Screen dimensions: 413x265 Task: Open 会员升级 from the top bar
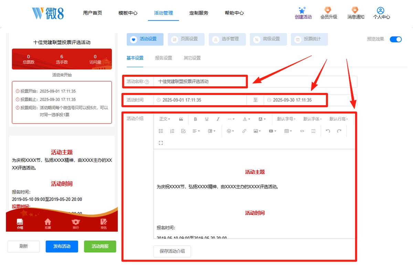coord(329,13)
